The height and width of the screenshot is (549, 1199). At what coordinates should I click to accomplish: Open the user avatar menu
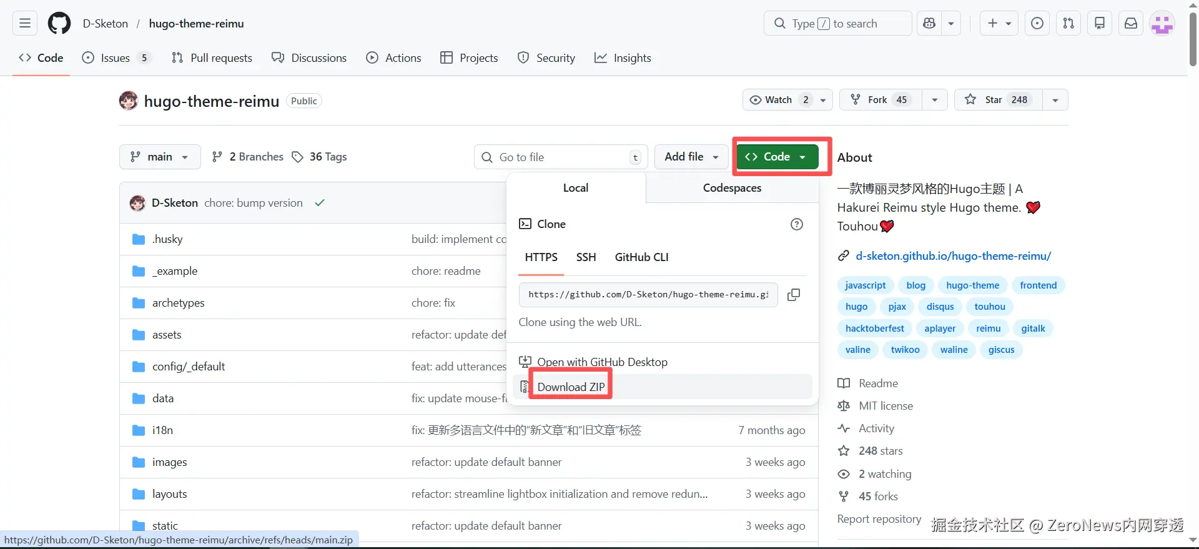pos(1162,24)
